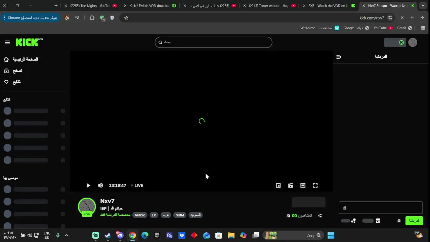Open the Google Maps bookmark
This screenshot has height=242, width=430.
(356, 28)
